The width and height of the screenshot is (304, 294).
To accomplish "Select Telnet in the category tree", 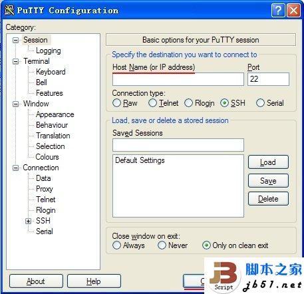I will (46, 200).
